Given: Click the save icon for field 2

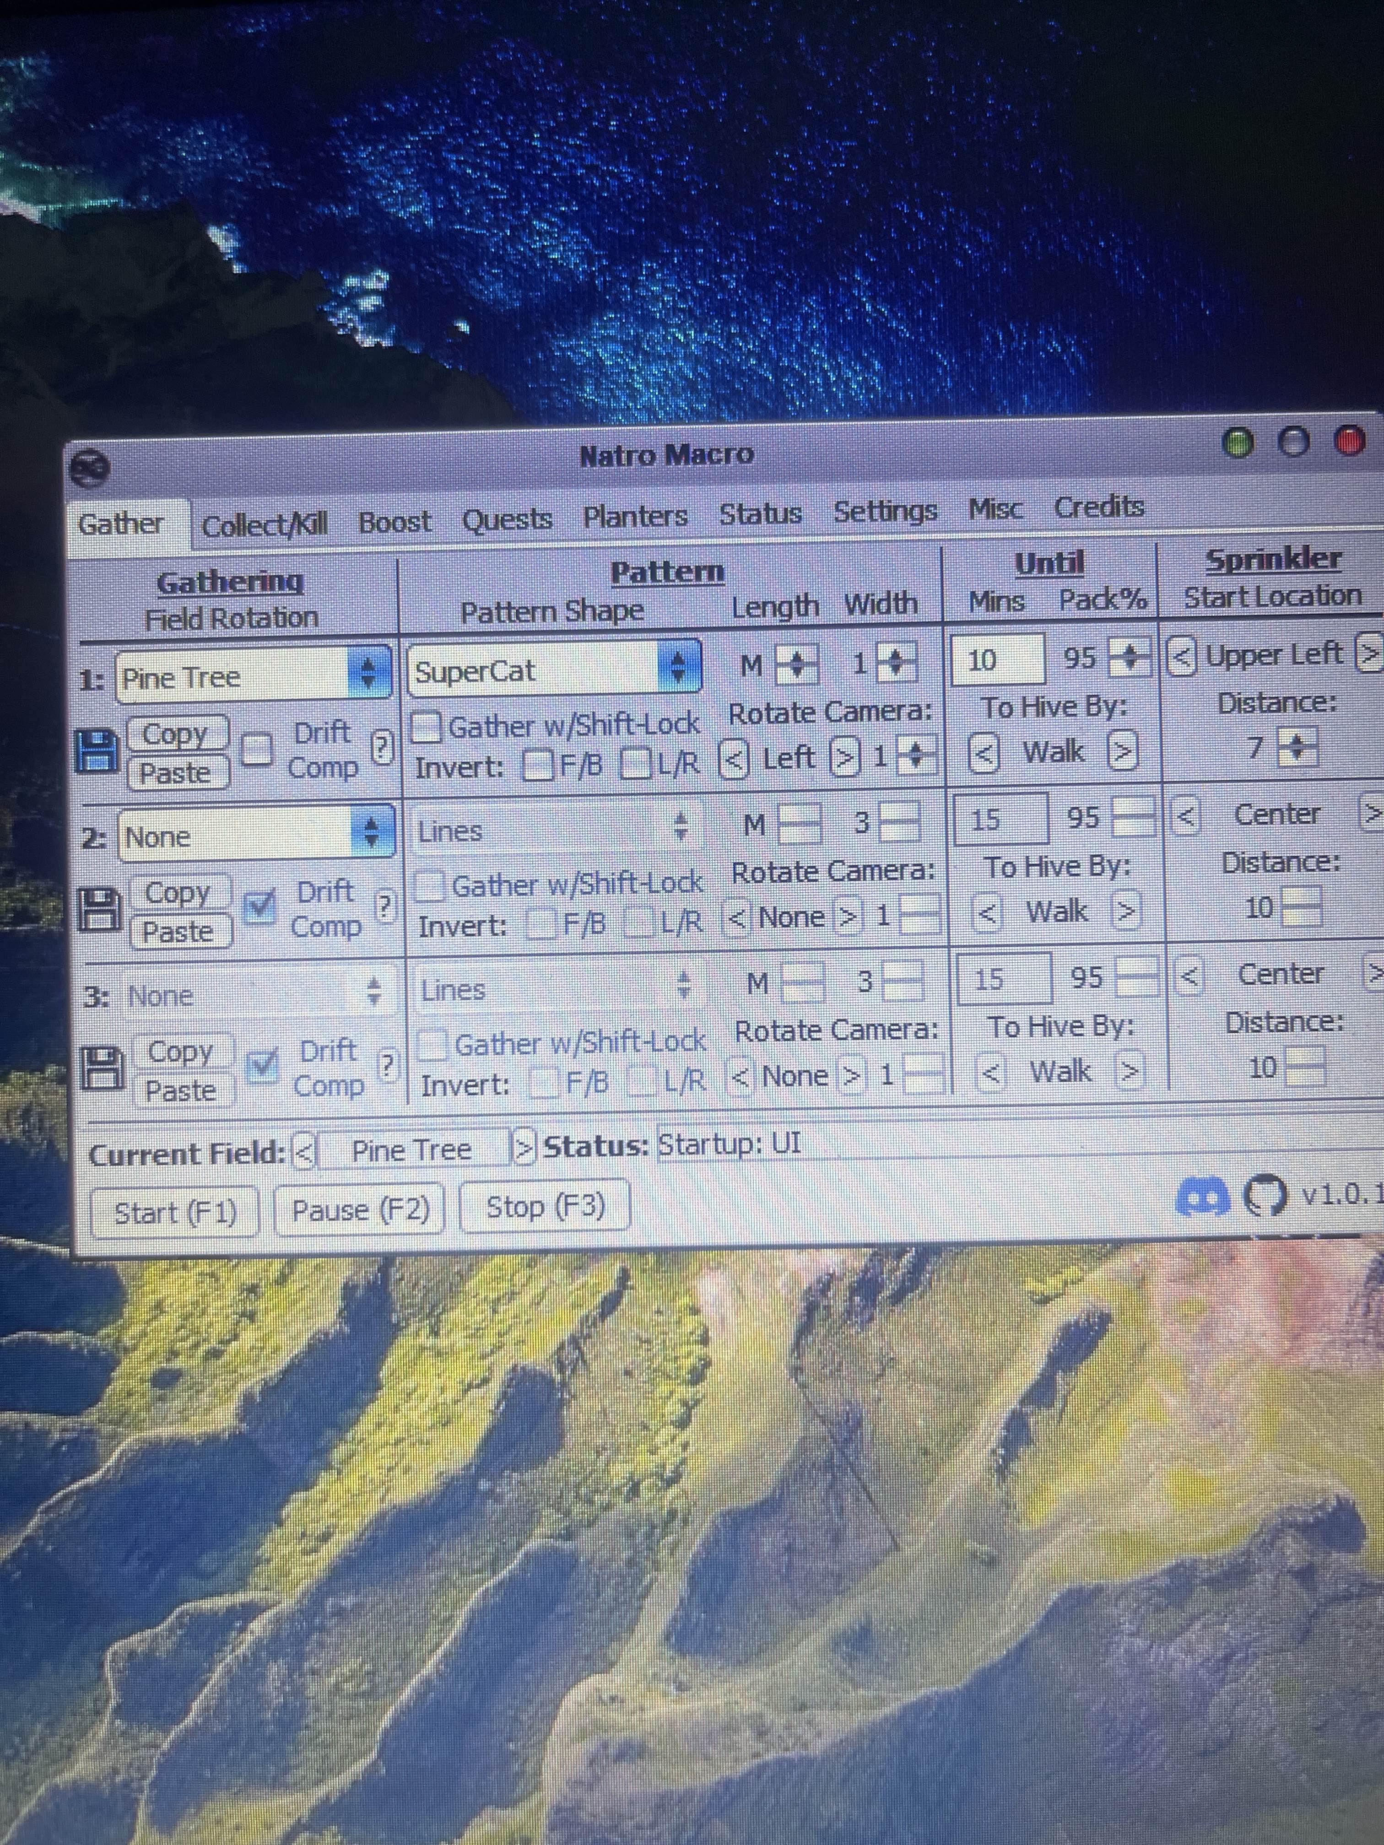Looking at the screenshot, I should pos(99,909).
